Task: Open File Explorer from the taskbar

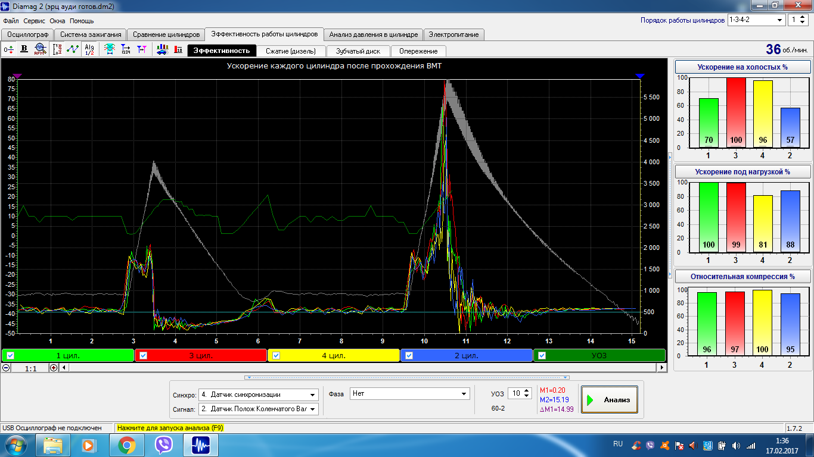Action: pyautogui.click(x=54, y=445)
